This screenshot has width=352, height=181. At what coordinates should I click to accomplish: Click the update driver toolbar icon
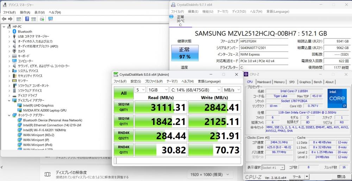click(x=42, y=19)
